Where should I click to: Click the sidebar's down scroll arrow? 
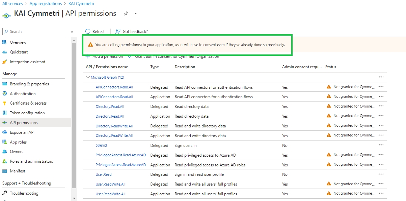point(74,198)
